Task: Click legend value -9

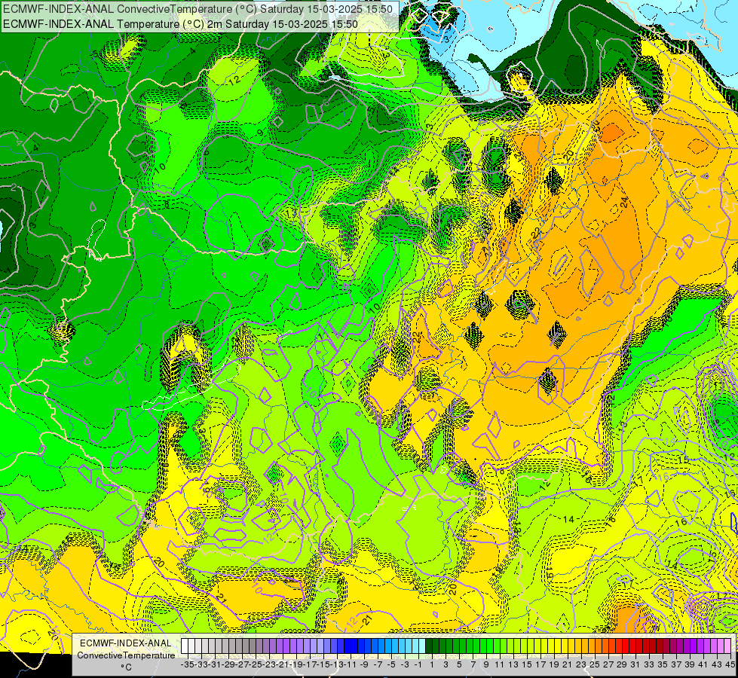Action: [364, 664]
